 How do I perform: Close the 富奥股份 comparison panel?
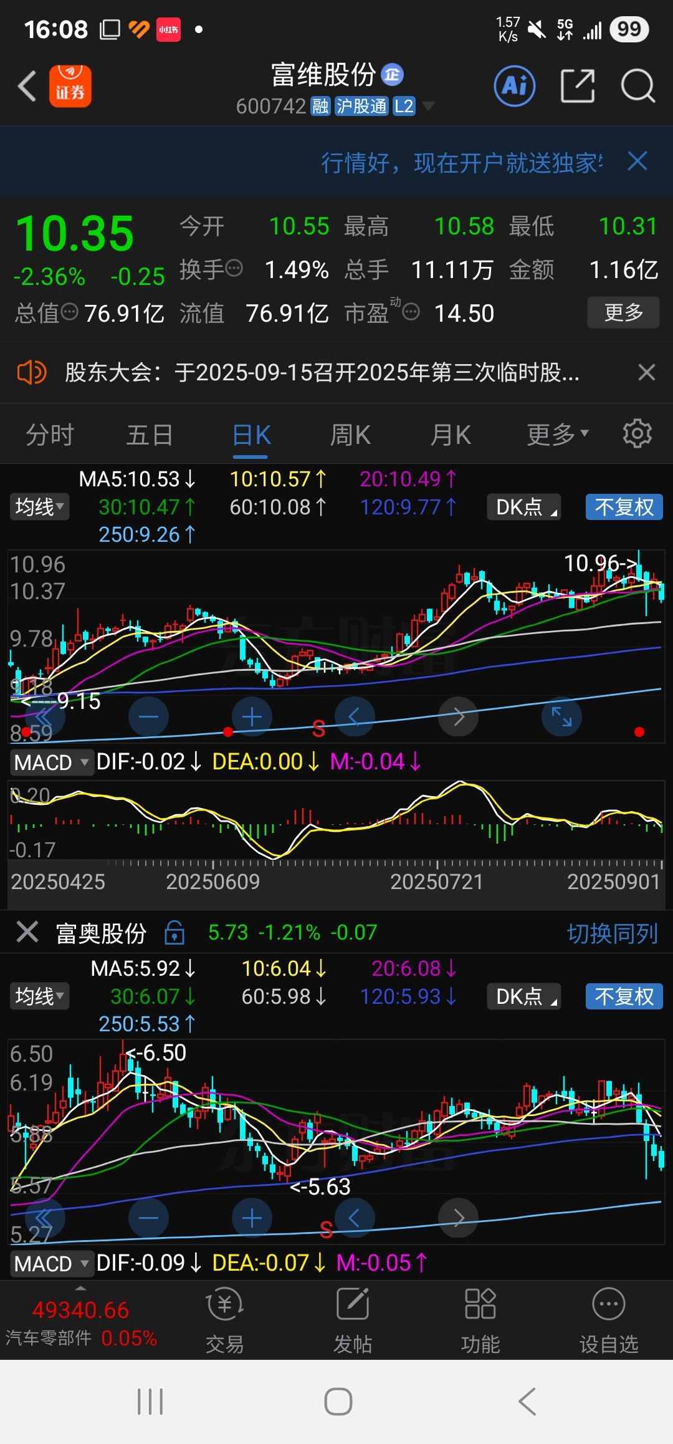[x=27, y=932]
